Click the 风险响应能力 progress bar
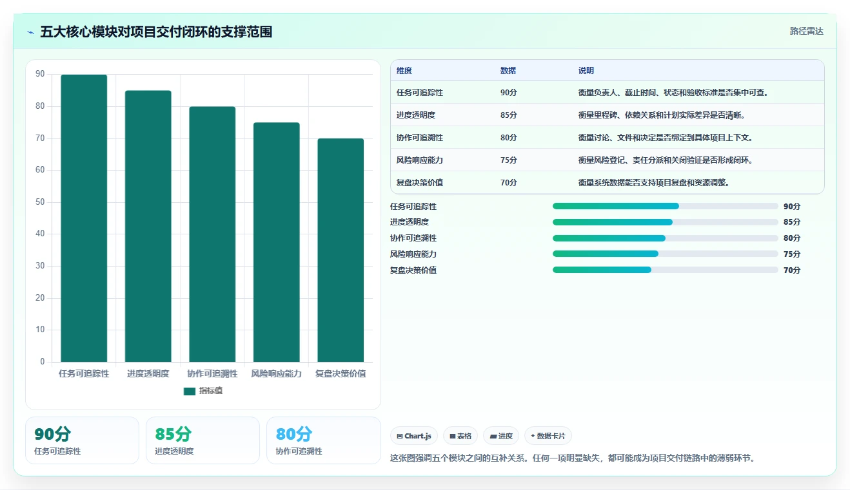This screenshot has height=490, width=850. 665,254
